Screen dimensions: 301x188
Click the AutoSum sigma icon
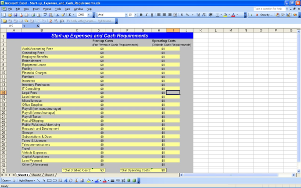point(70,15)
